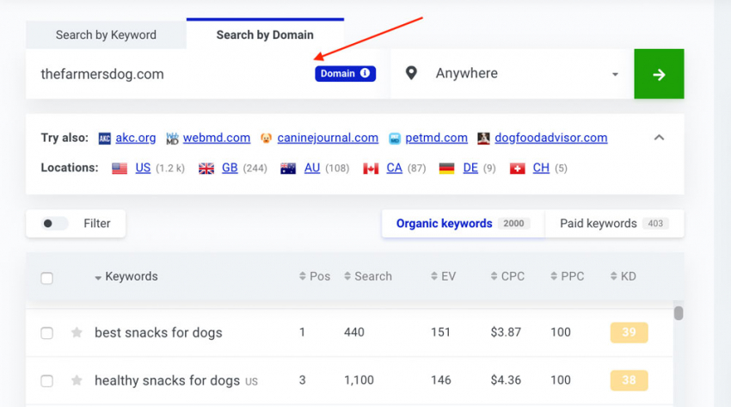Screen dimensions: 731x407
Task: Open the akc.org suggestion link
Action: [x=136, y=138]
